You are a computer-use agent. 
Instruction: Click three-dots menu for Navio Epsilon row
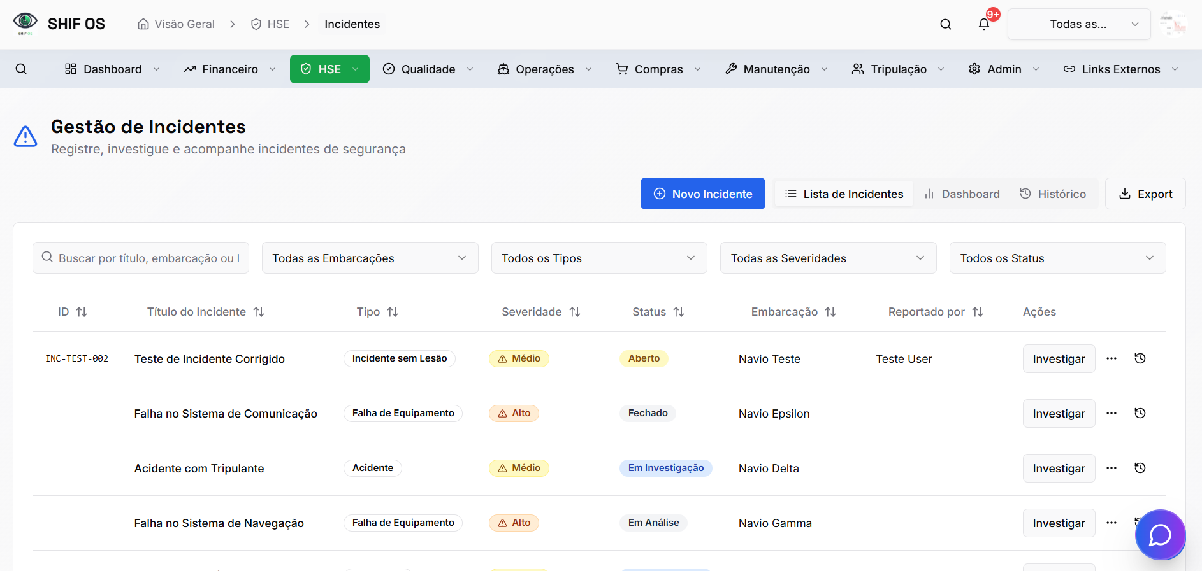1111,413
